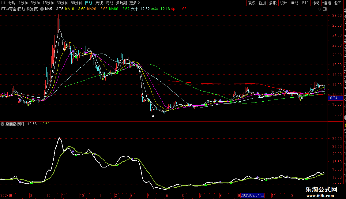The width and height of the screenshot is (346, 199).
Task: Open the 复权 adjustment menu
Action: tap(252, 3)
